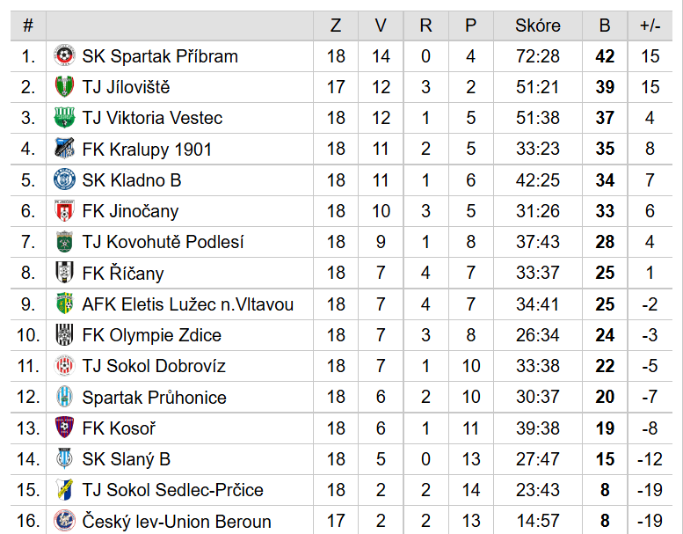683x534 pixels.
Task: Click the TJ Kovohutě Podlesí crest
Action: pos(64,242)
